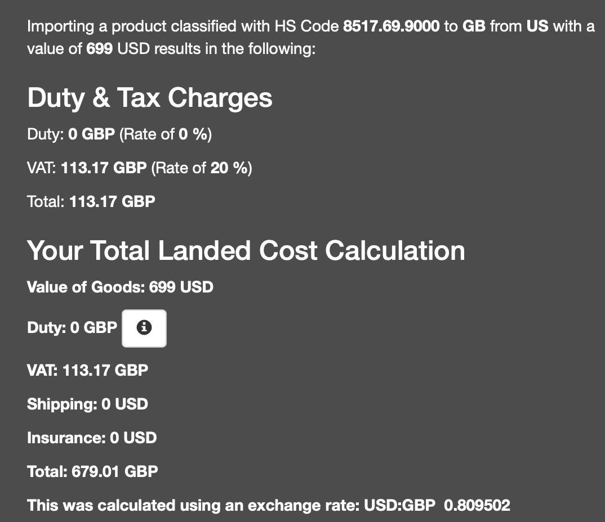
Task: Click the bold US origin country code
Action: (x=537, y=26)
